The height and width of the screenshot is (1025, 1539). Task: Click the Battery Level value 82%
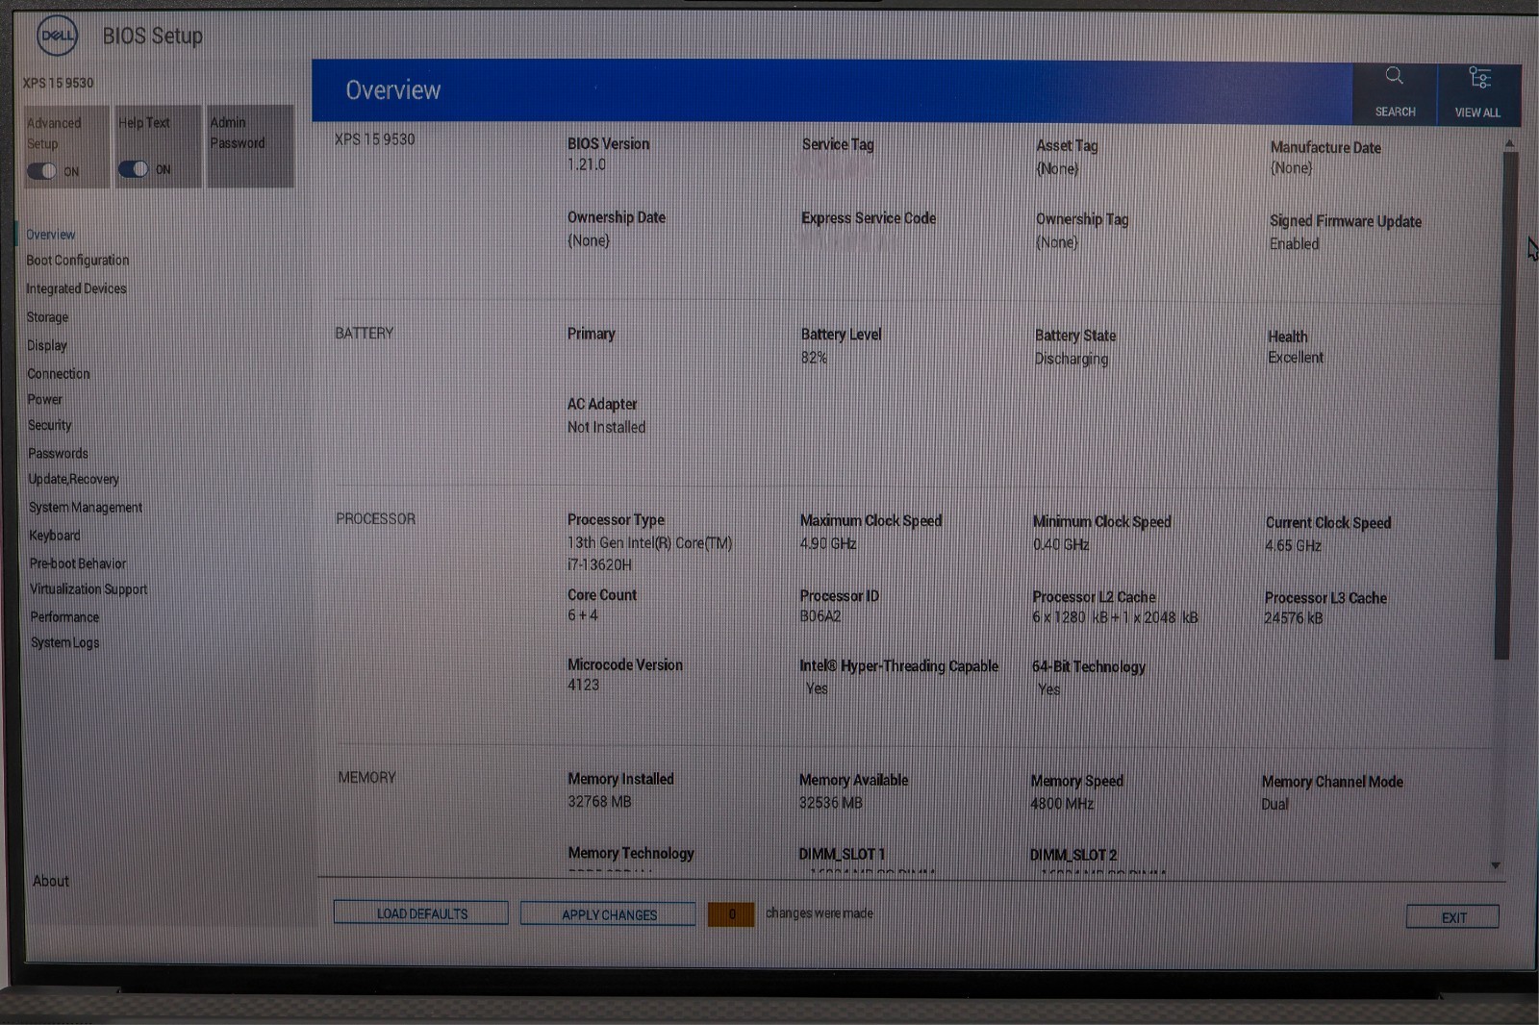pos(814,358)
